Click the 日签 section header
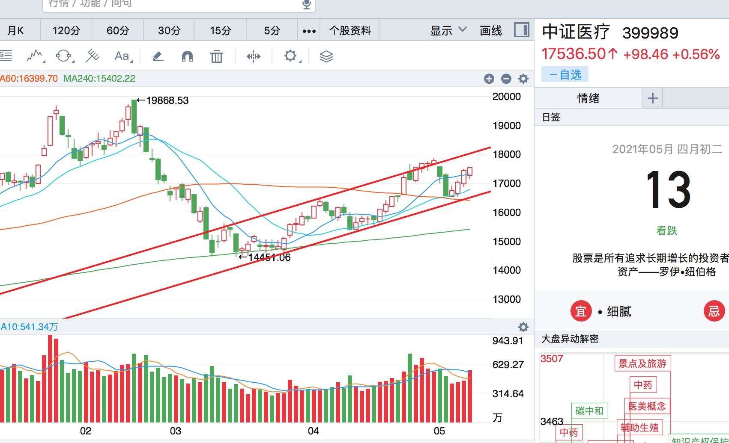The image size is (729, 443). pyautogui.click(x=551, y=117)
